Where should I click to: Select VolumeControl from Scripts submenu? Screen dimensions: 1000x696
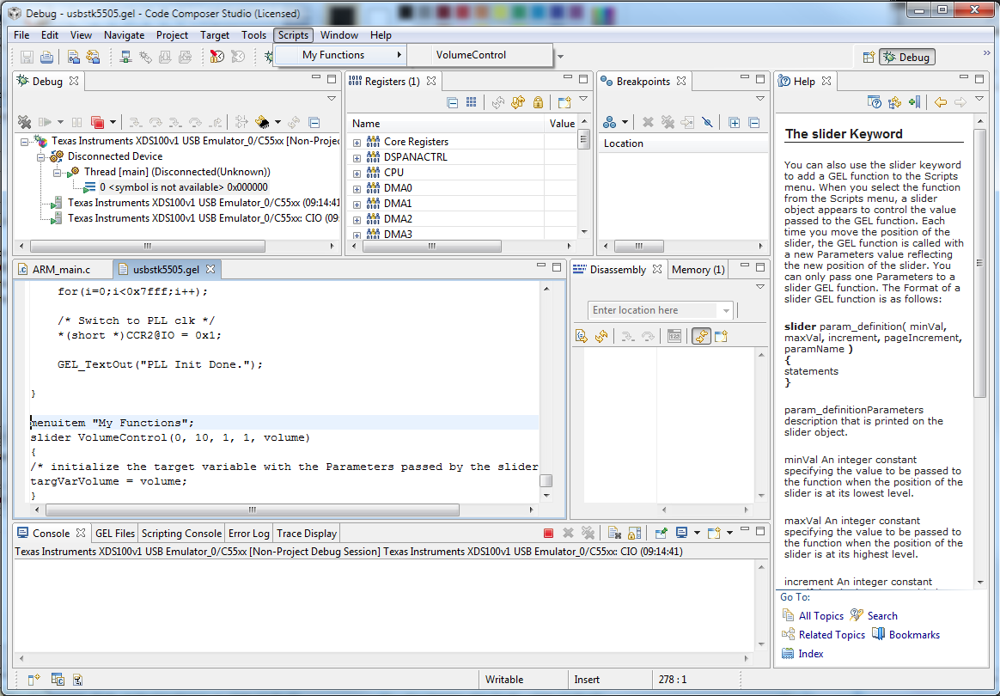[x=471, y=55]
